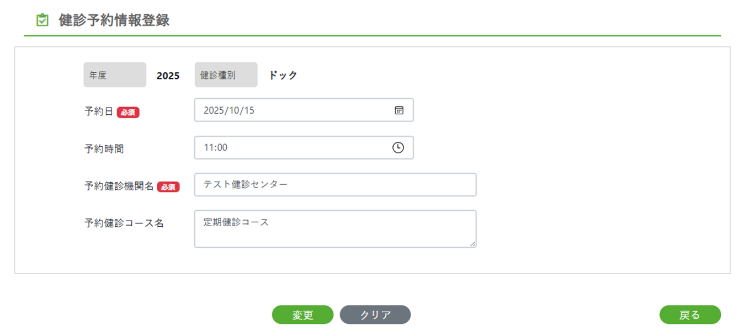Image resolution: width=745 pixels, height=336 pixels.
Task: Click the text area resize handle
Action: (472, 243)
